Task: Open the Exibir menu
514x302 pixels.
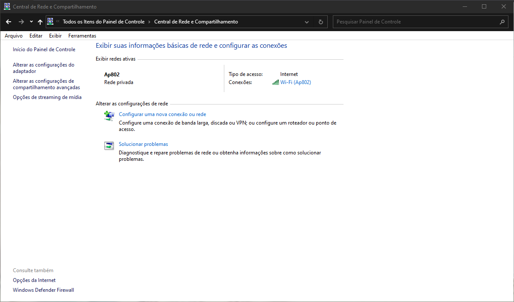Action: [55, 35]
